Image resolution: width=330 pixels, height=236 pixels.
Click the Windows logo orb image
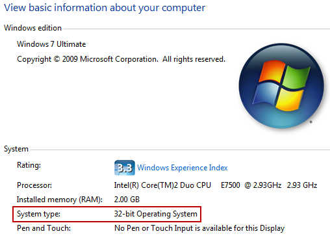[x=281, y=86]
